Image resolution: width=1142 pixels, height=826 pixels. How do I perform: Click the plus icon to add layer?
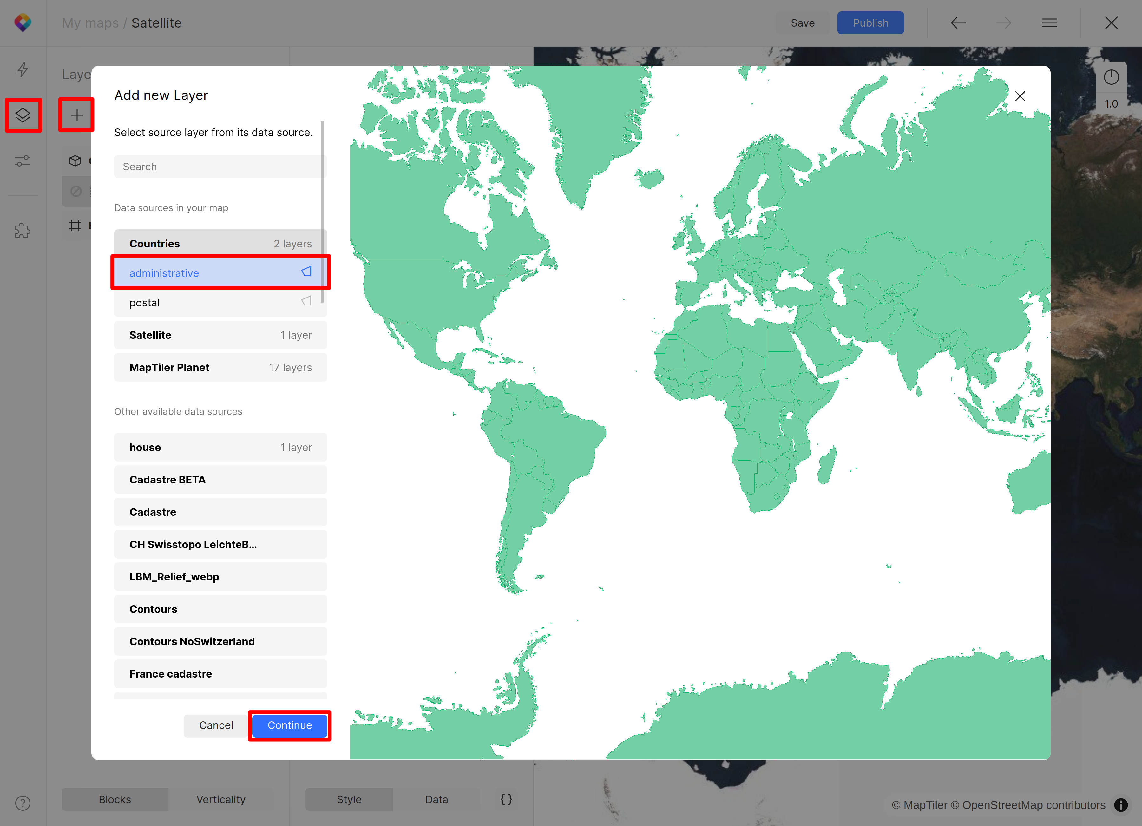coord(76,115)
